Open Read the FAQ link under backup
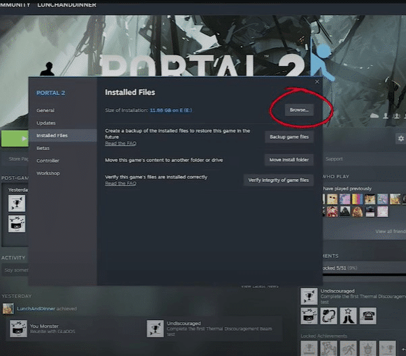Viewport: 406px width, 356px height. click(x=120, y=143)
